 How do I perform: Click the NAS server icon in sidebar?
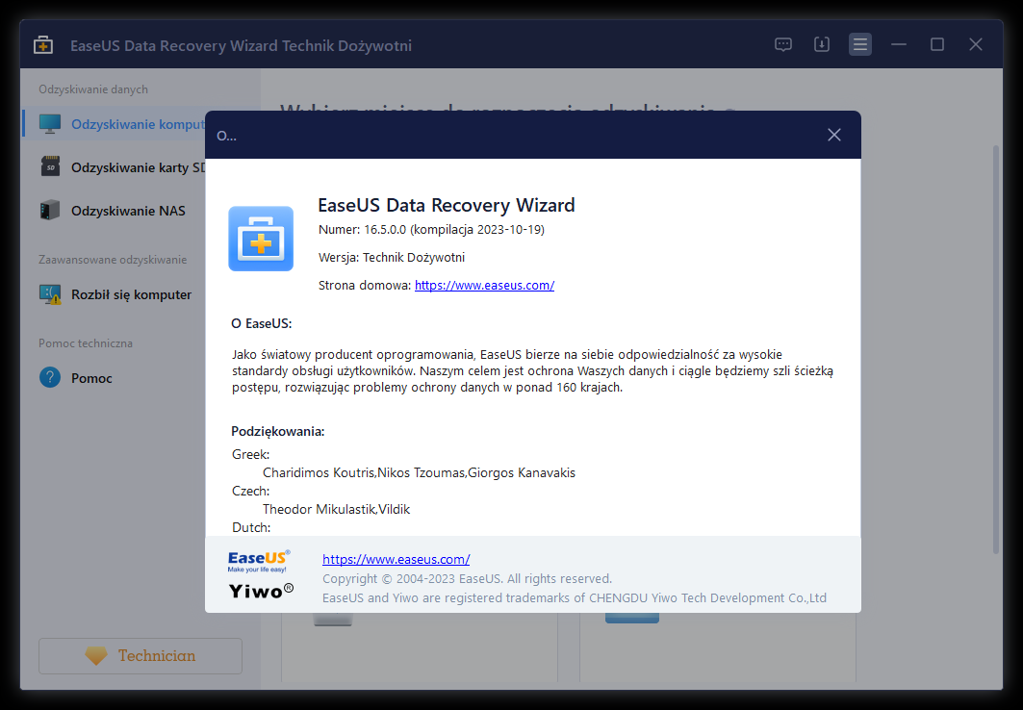coord(50,211)
